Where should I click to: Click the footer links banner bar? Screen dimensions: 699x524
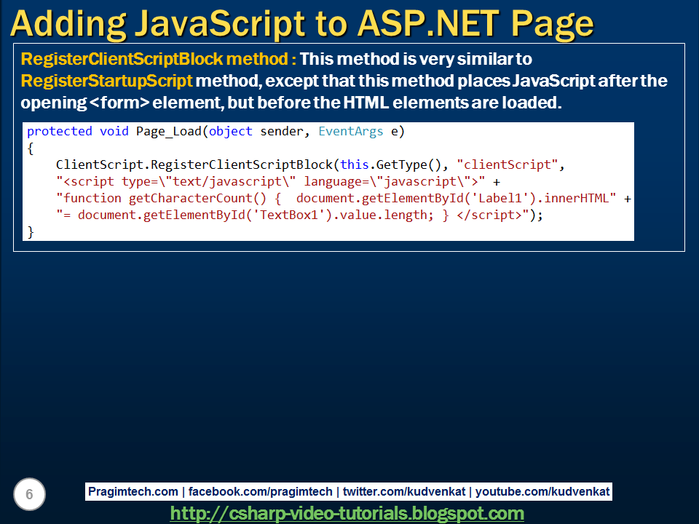pos(349,491)
